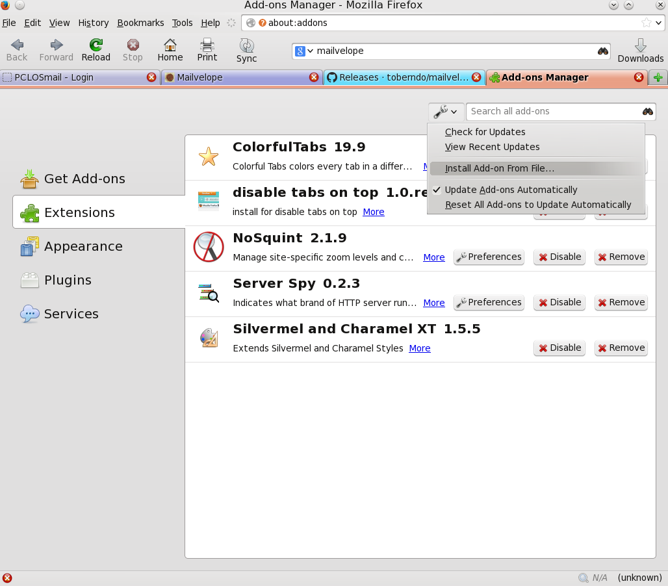Image resolution: width=668 pixels, height=586 pixels.
Task: Click the N/A magnifier status bar icon
Action: point(584,578)
